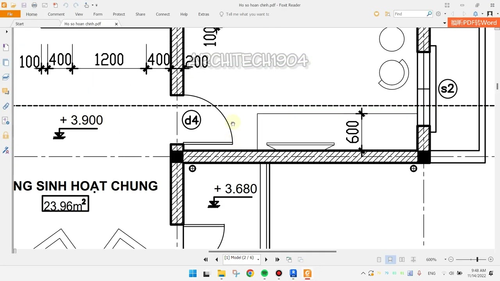Click the advanced folder search icon
The height and width of the screenshot is (281, 500).
[387, 14]
